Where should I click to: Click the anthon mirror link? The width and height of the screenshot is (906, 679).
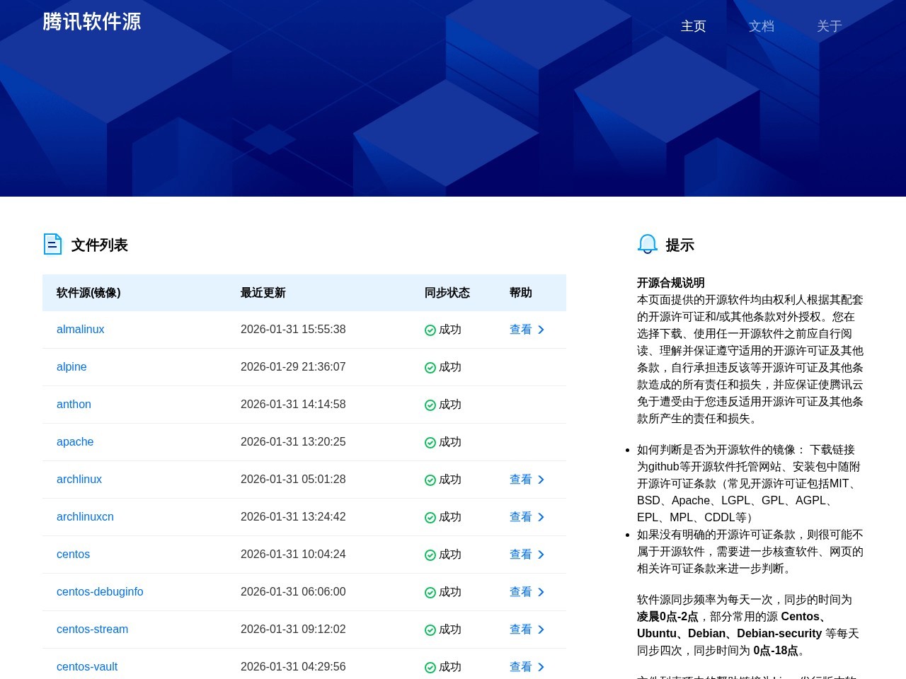pos(74,405)
